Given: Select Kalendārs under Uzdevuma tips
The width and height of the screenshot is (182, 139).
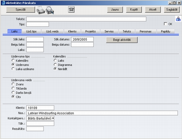Looking at the screenshot, I should point(13,60).
